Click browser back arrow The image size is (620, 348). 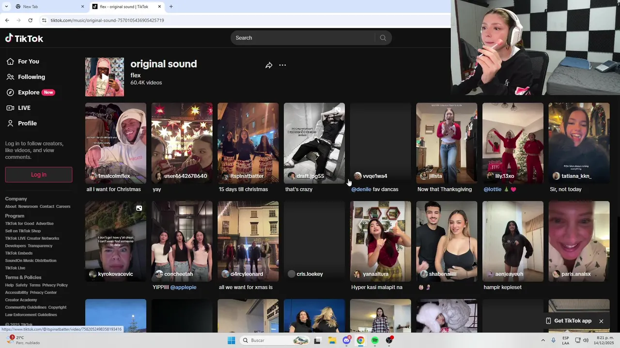tap(7, 20)
